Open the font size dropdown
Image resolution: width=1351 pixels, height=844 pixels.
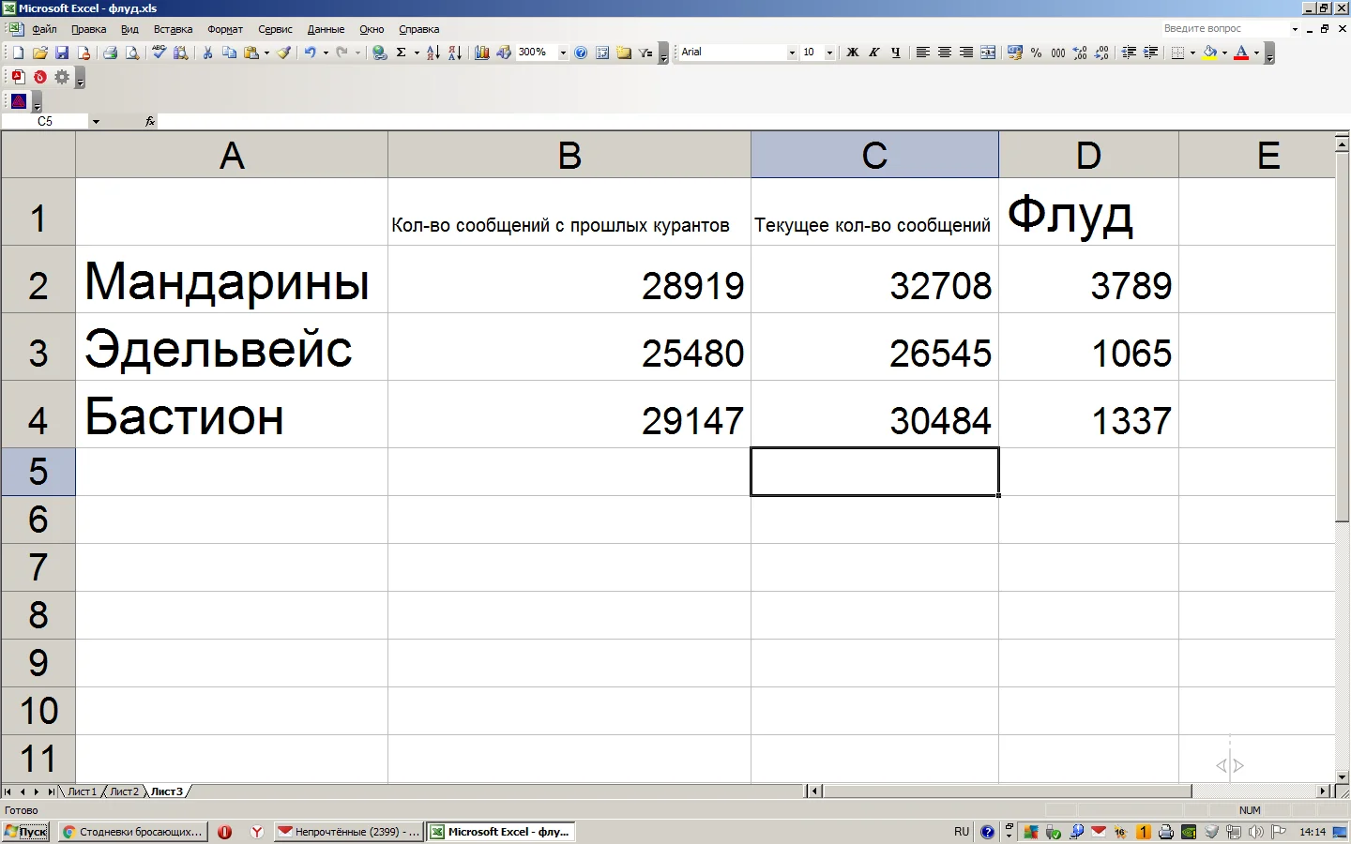pos(829,53)
